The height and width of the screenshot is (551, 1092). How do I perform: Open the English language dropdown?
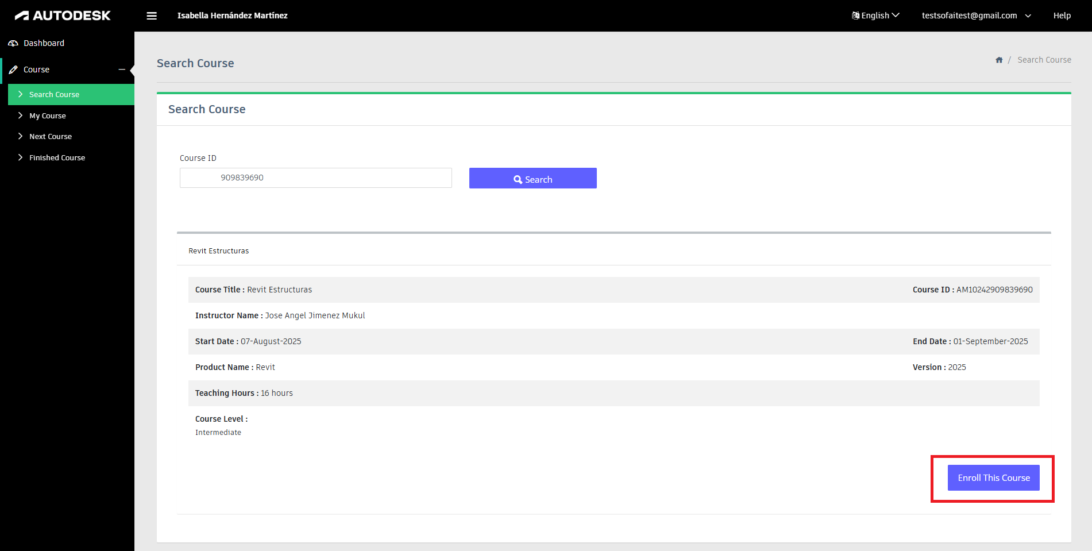pos(875,16)
